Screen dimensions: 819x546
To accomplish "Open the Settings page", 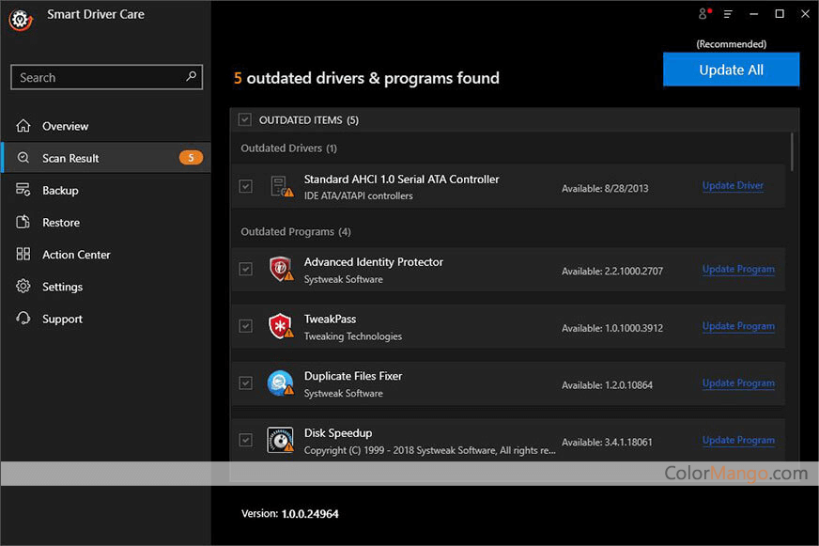I will coord(106,287).
